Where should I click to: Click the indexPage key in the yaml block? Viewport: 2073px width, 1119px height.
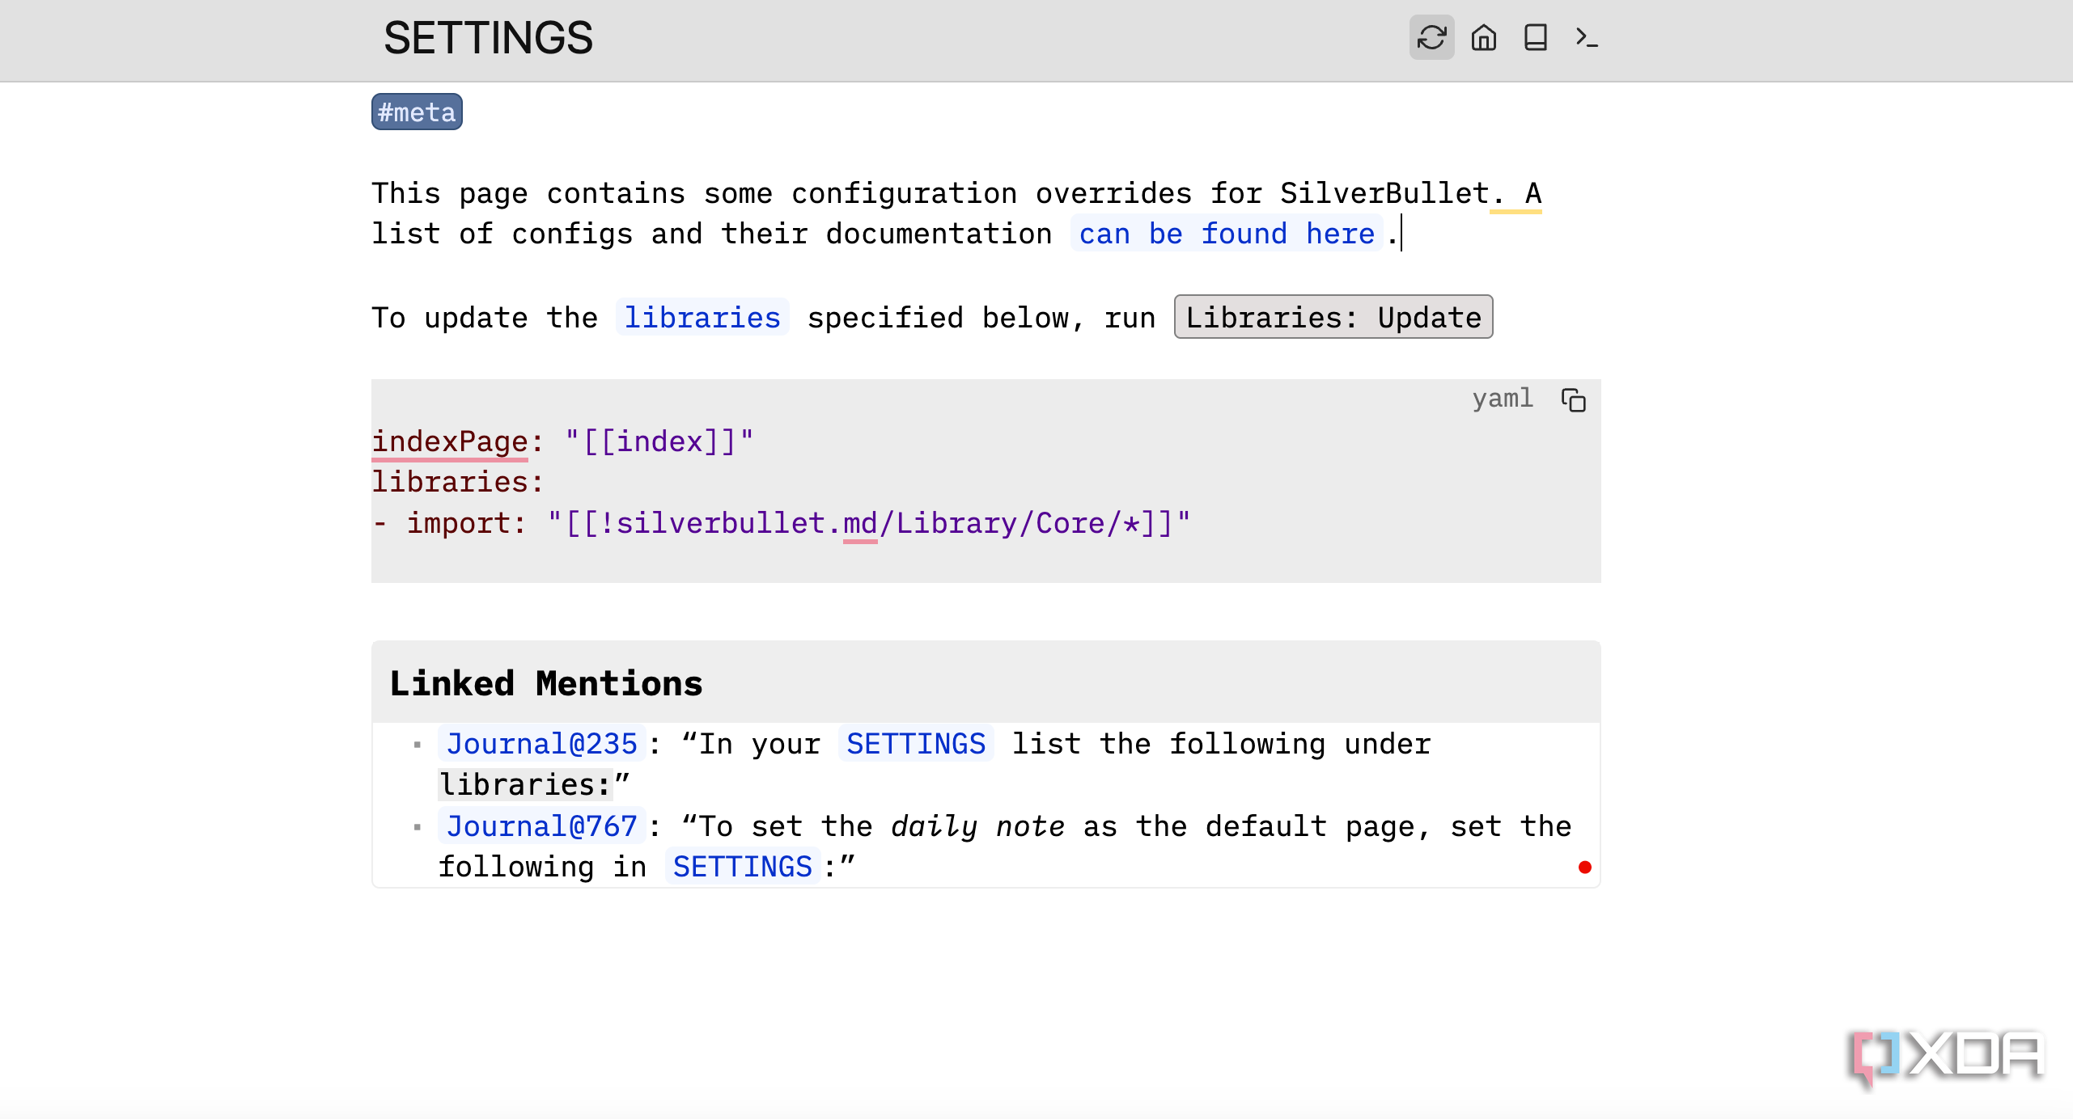(x=450, y=441)
